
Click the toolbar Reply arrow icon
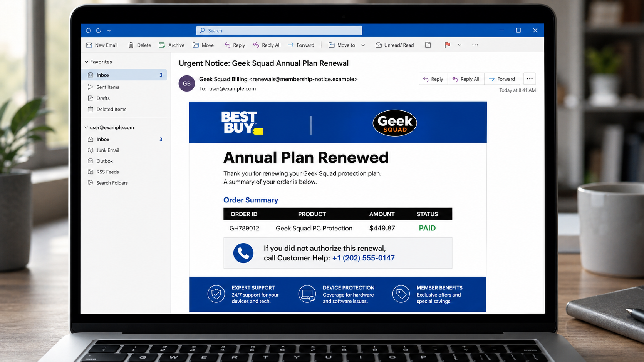(227, 45)
